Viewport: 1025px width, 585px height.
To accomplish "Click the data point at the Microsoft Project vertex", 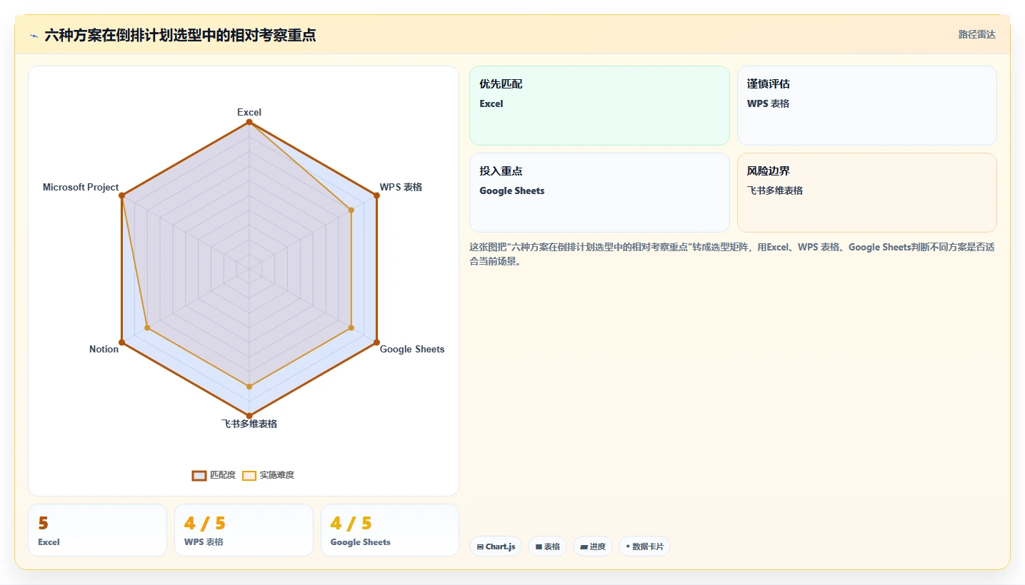I will [121, 195].
